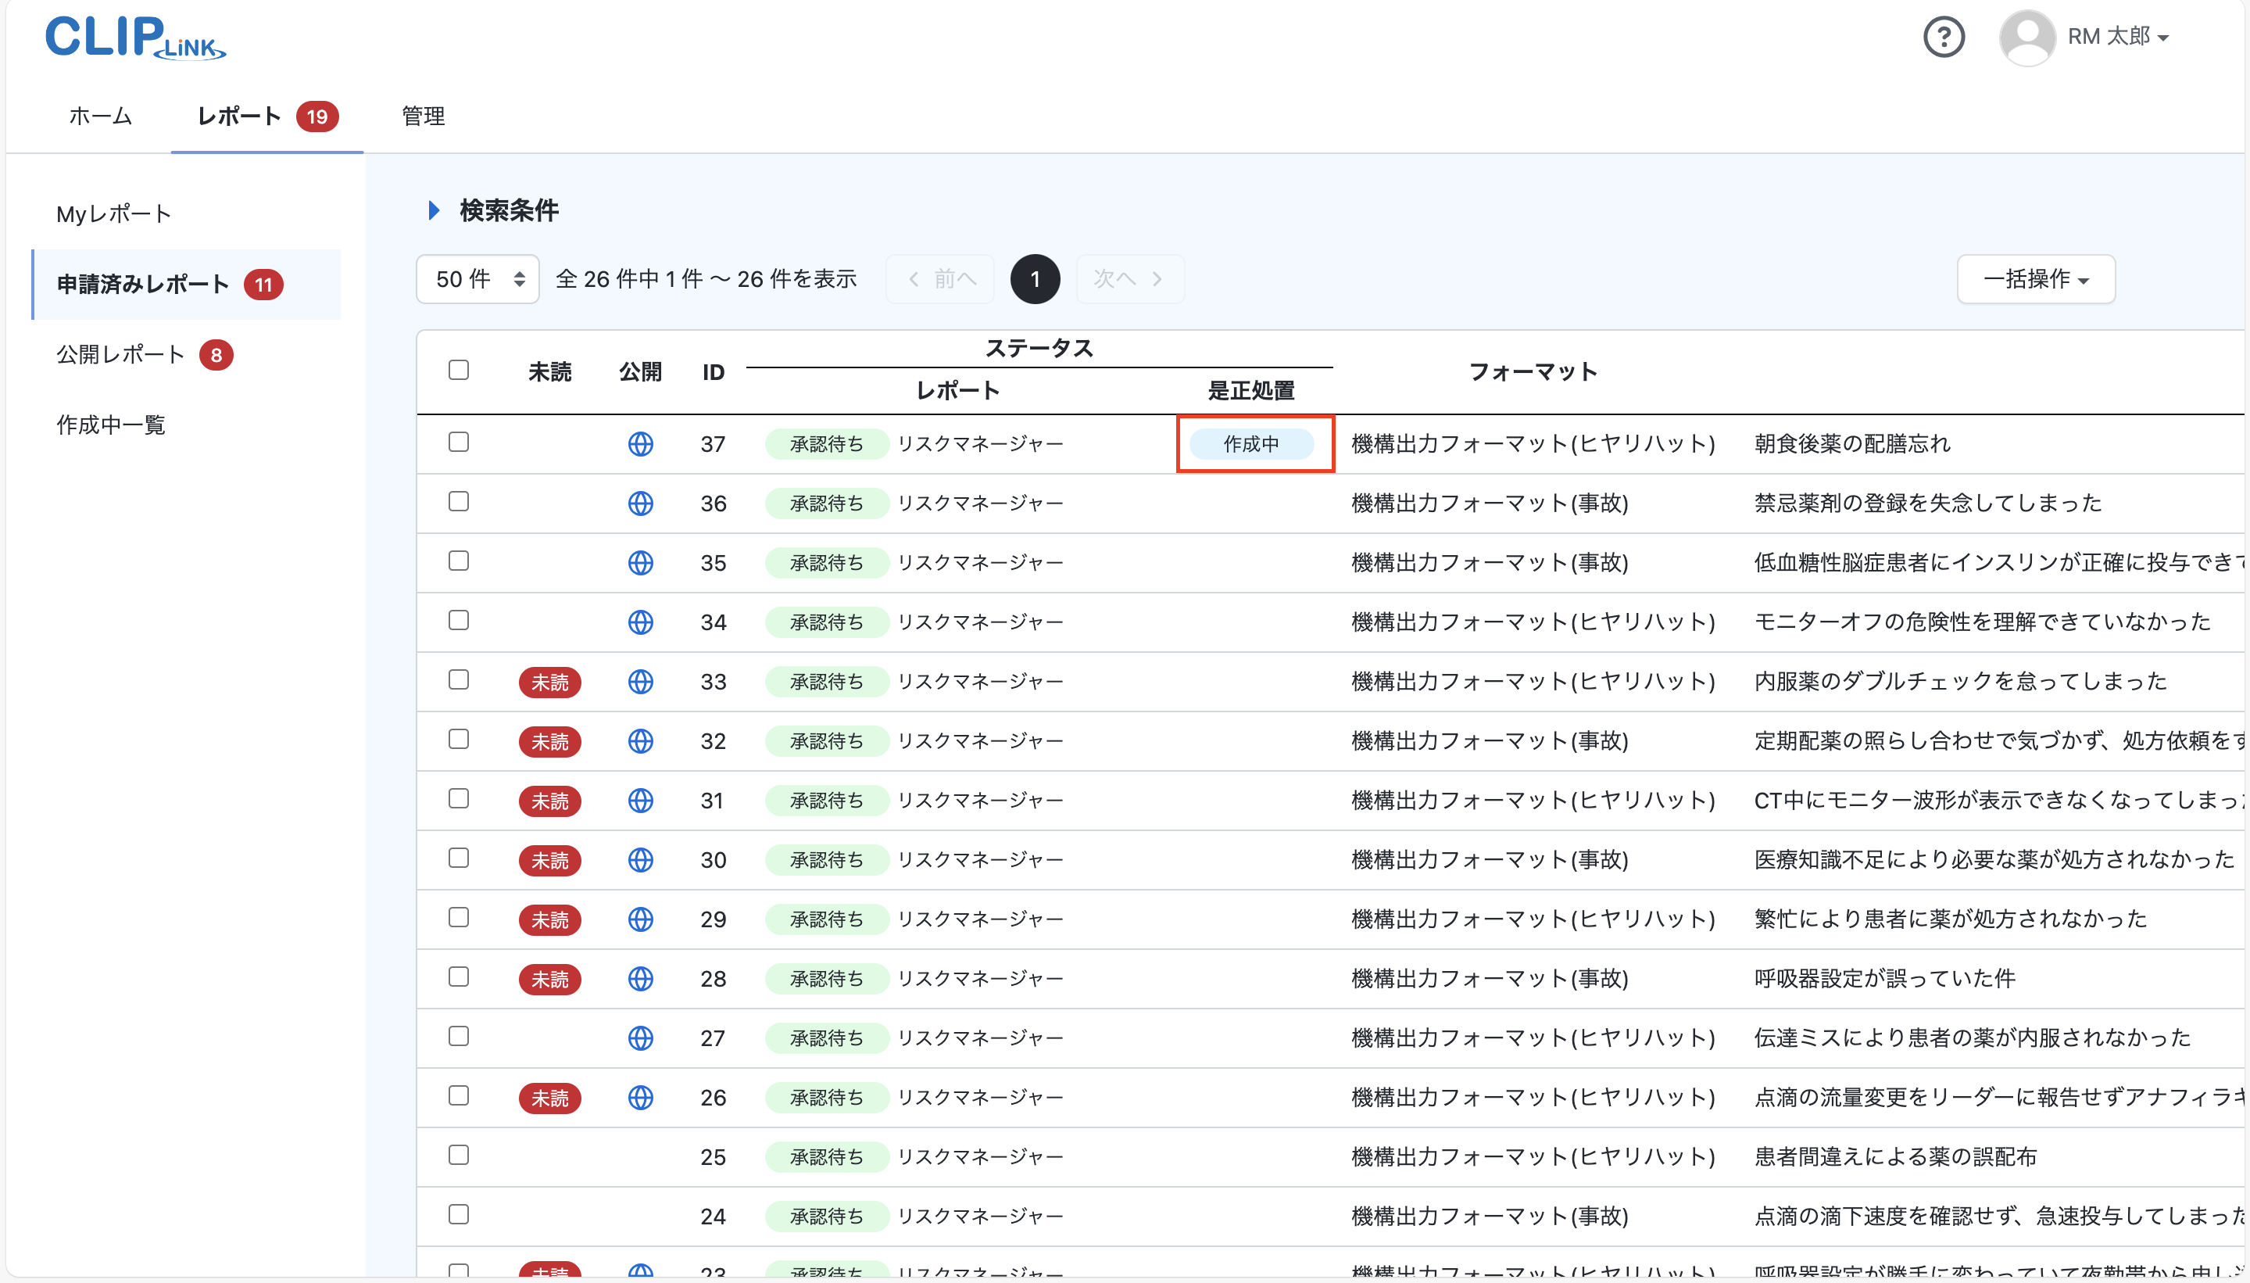Open the 50件 per-page dropdown
This screenshot has height=1283, width=2250.
tap(477, 278)
